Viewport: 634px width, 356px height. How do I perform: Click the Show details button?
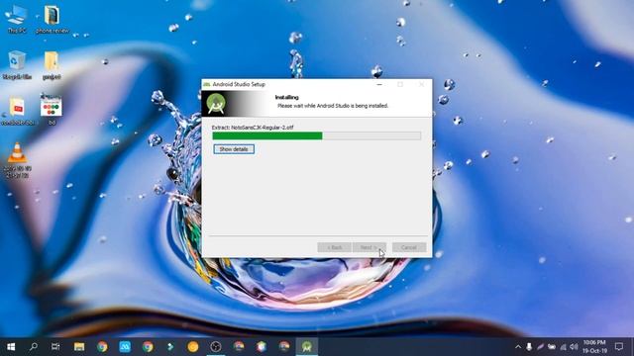[234, 149]
